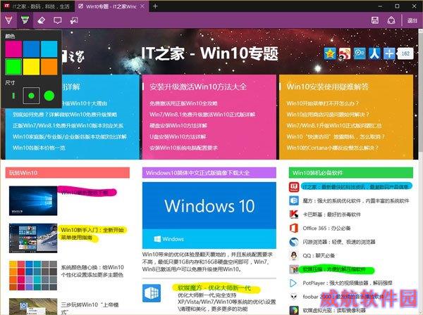Screen dimensions: 423x315
Task: Add a typed note comment
Action: 58,20
